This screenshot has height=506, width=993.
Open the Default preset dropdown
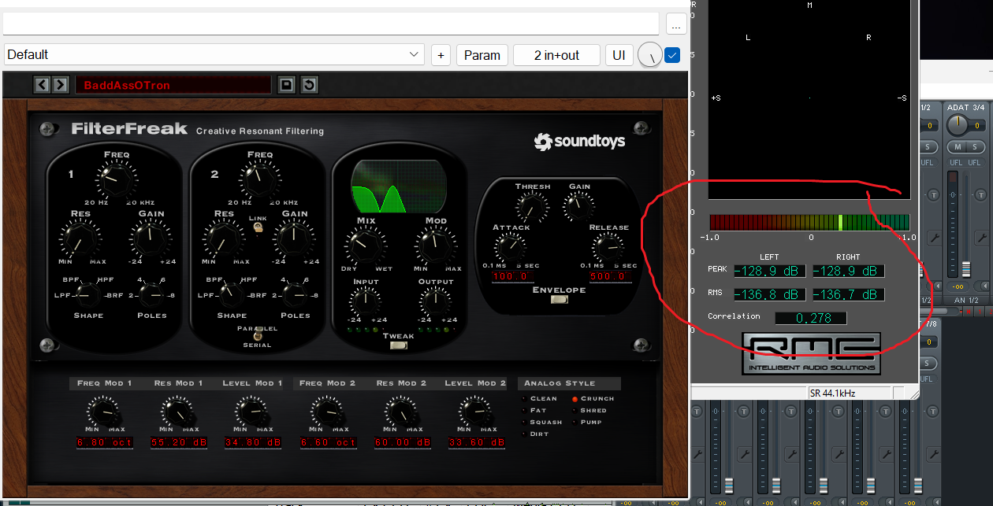click(214, 55)
